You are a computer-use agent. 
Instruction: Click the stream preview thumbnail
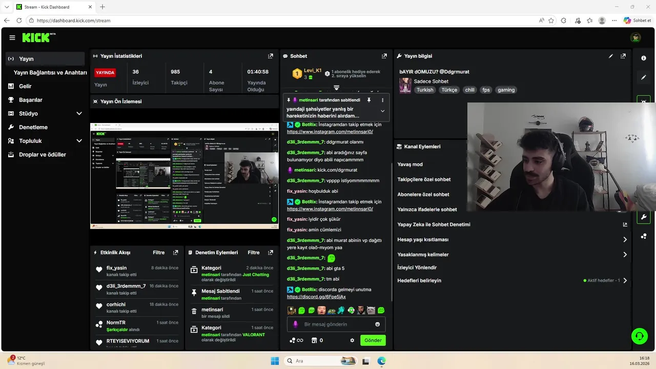(x=184, y=176)
